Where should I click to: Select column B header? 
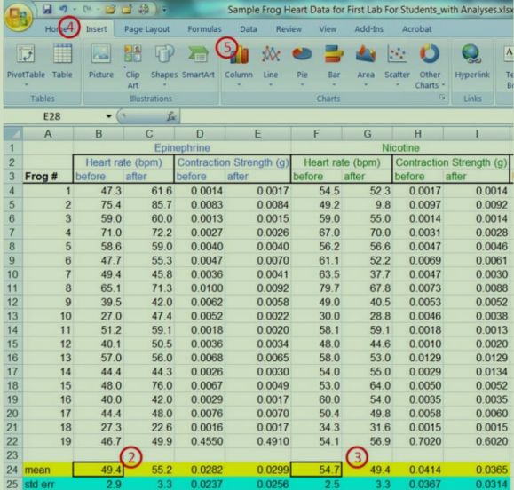click(99, 134)
